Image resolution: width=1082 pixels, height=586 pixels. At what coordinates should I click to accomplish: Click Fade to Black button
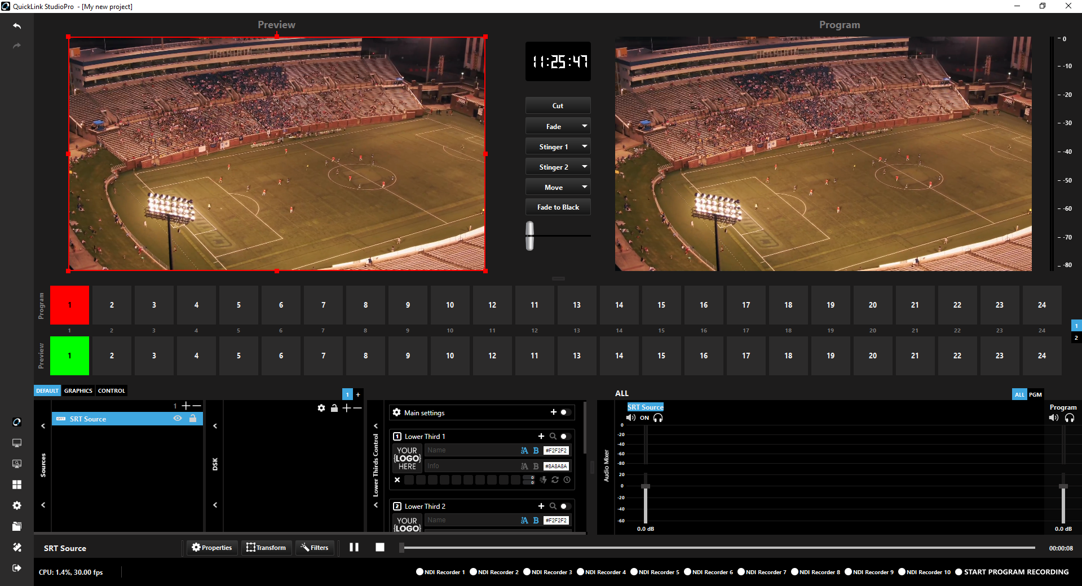pos(558,207)
